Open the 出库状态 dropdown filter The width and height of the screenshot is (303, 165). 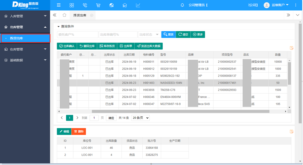click(149, 35)
